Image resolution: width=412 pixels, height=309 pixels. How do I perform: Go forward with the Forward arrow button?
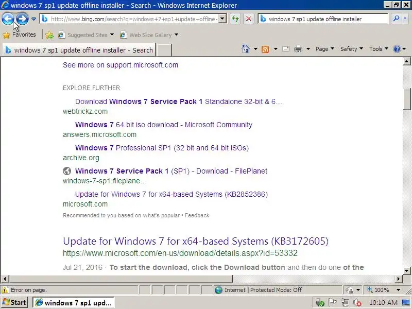(23, 19)
